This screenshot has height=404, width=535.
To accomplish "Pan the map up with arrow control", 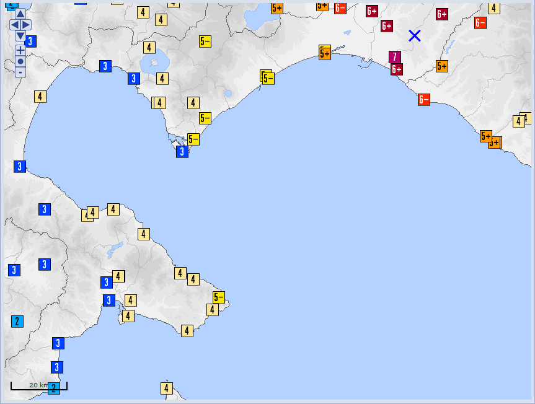I will click(20, 14).
